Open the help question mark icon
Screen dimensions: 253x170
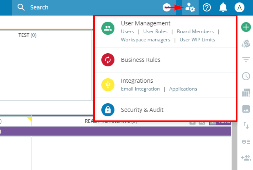207,7
